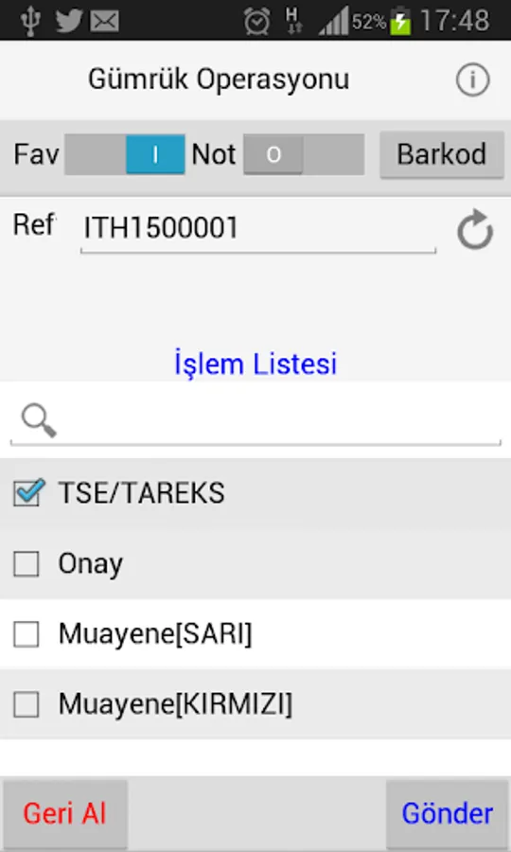Tap the alarm clock status icon
Viewport: 511px width, 852px height.
[x=256, y=21]
